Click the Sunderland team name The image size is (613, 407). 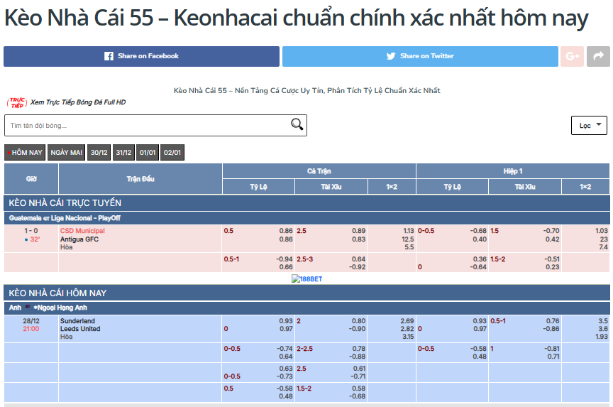77,321
